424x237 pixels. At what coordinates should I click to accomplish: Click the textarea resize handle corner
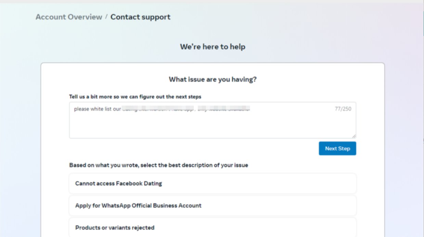(354, 136)
